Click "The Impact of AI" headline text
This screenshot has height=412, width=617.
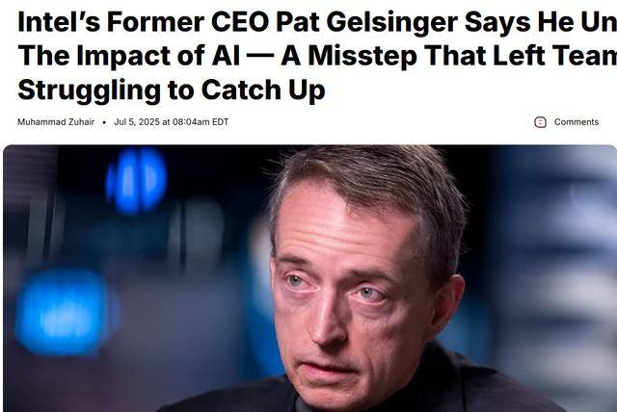[128, 56]
